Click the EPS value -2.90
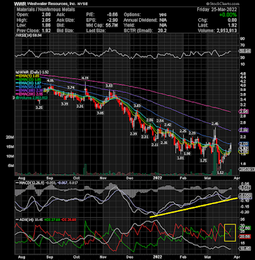The height and width of the screenshot is (260, 255). (112, 20)
